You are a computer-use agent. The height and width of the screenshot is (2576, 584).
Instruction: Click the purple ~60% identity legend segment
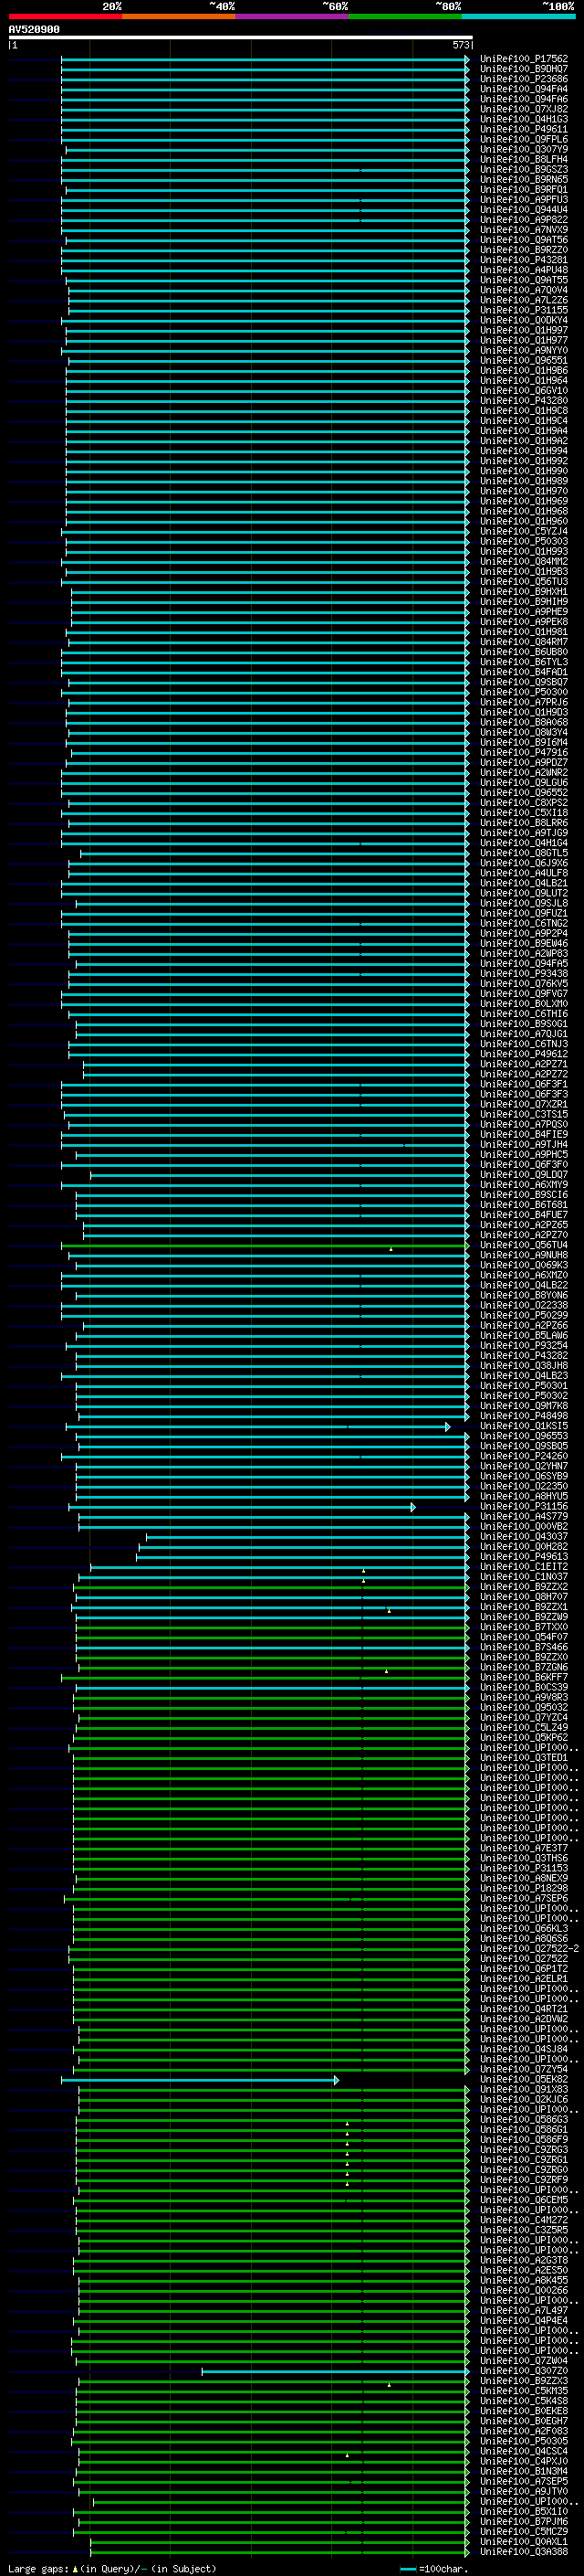click(x=291, y=16)
